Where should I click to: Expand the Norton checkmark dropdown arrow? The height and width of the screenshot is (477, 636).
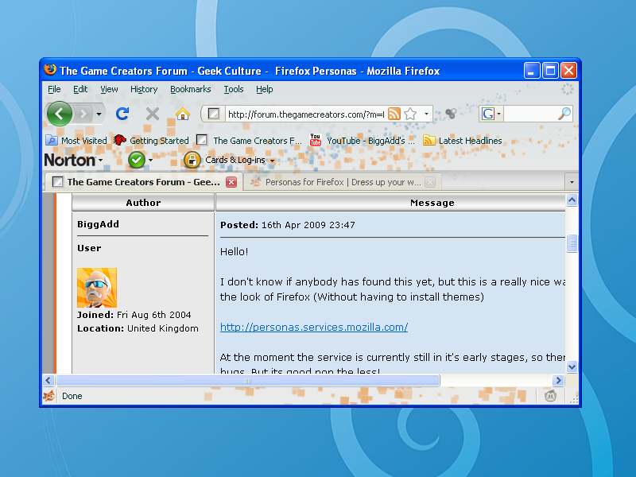pos(150,161)
